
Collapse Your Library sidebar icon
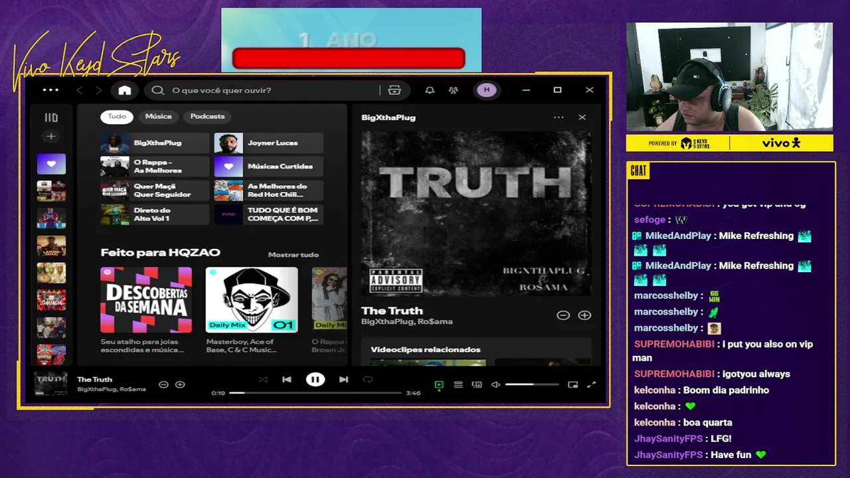click(51, 118)
